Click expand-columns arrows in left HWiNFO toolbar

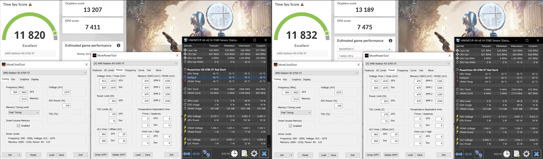coord(187,154)
